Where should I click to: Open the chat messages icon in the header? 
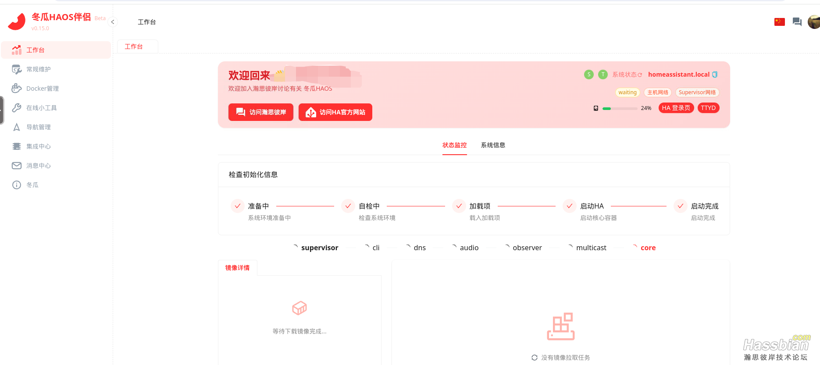pyautogui.click(x=797, y=22)
